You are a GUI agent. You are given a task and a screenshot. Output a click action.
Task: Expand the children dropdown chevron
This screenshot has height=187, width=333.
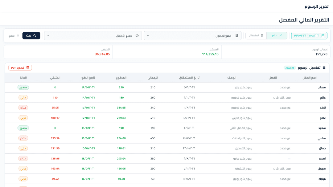point(48,36)
